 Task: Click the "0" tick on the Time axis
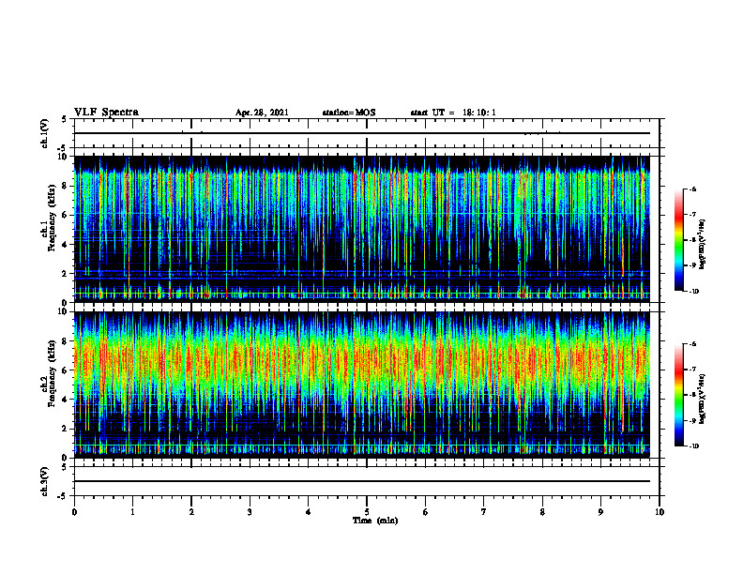pyautogui.click(x=74, y=512)
